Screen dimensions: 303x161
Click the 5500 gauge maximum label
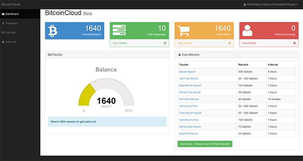click(128, 111)
